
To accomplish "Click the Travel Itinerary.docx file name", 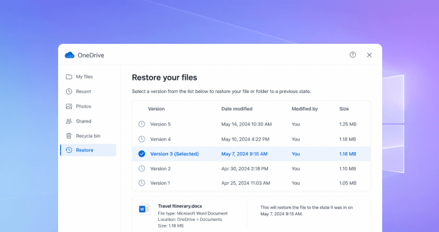I will [180, 206].
